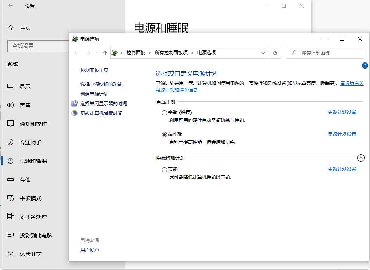Click inside the 搜索控制面板 search box
This screenshot has height=270, width=370.
click(x=328, y=53)
